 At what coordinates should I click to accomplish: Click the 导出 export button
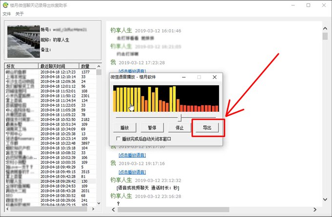(207, 128)
